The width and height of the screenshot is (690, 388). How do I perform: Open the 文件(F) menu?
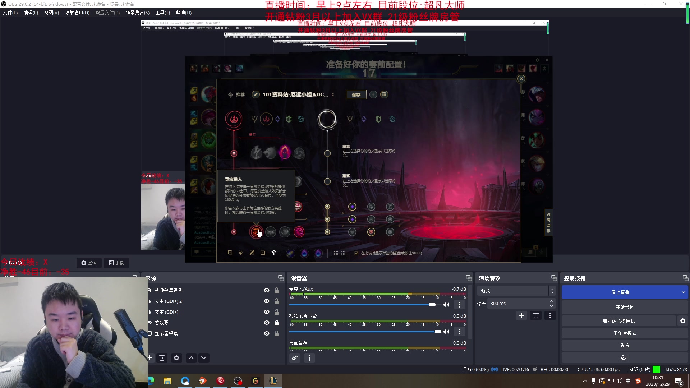pyautogui.click(x=10, y=13)
